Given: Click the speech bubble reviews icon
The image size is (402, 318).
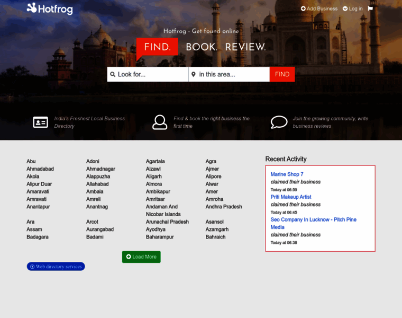Looking at the screenshot, I should coord(279,122).
